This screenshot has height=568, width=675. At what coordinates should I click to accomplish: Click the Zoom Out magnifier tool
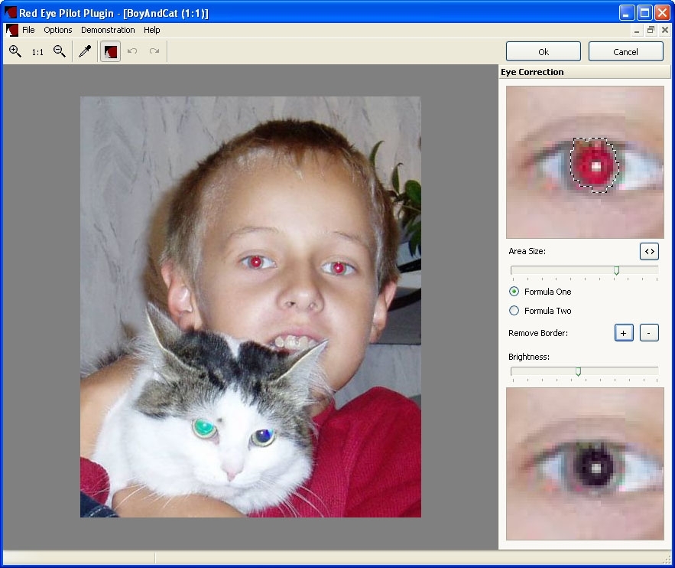tap(60, 51)
